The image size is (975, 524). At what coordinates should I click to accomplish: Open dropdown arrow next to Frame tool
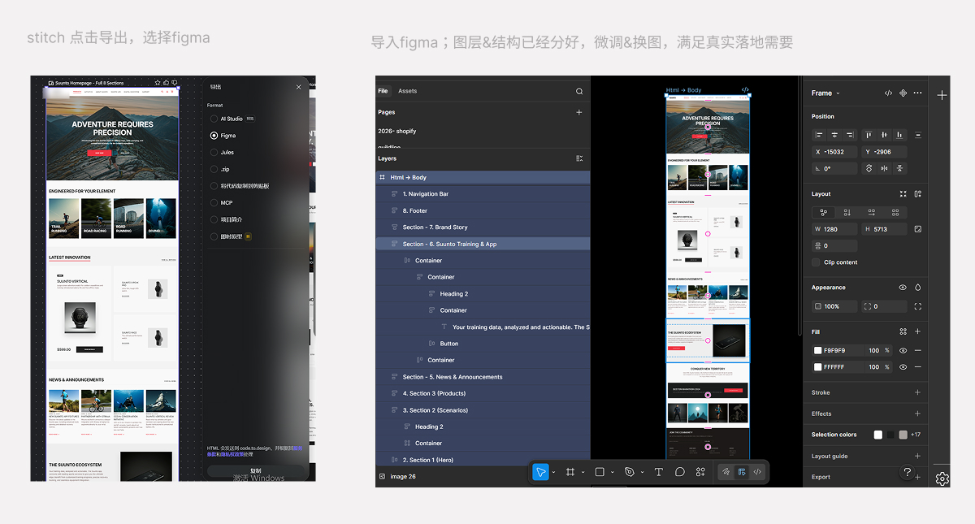click(583, 472)
